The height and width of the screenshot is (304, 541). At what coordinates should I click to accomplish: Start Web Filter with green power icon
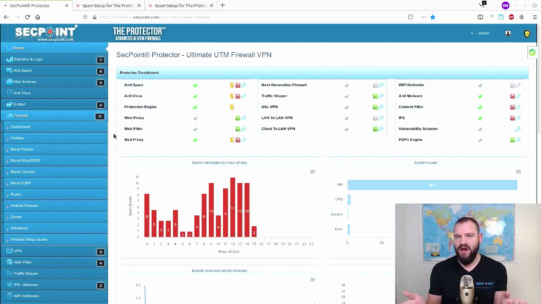(238, 129)
